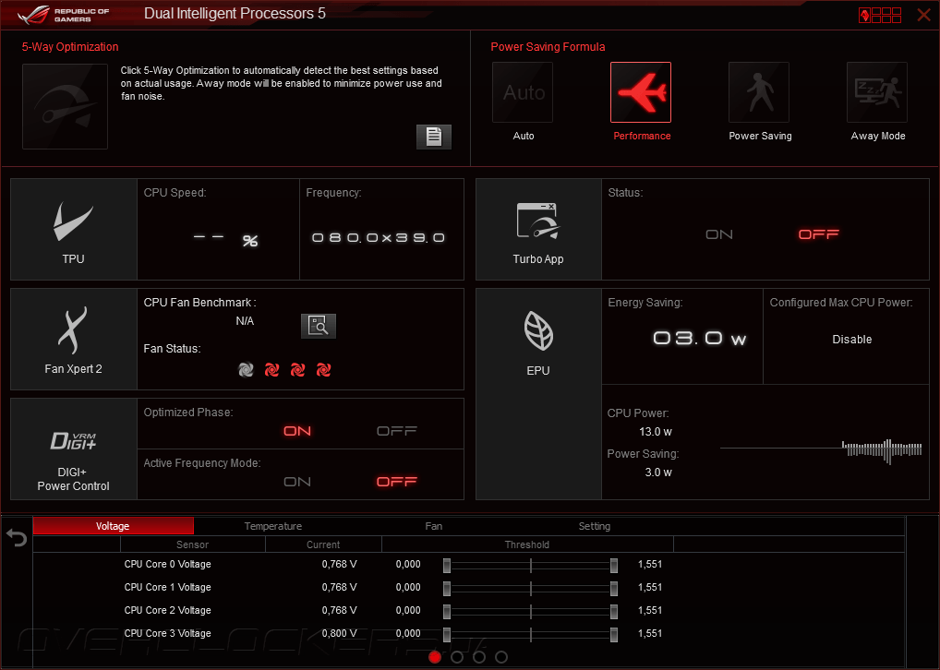This screenshot has width=940, height=670.
Task: Go to second page dot indicator
Action: pos(457,657)
